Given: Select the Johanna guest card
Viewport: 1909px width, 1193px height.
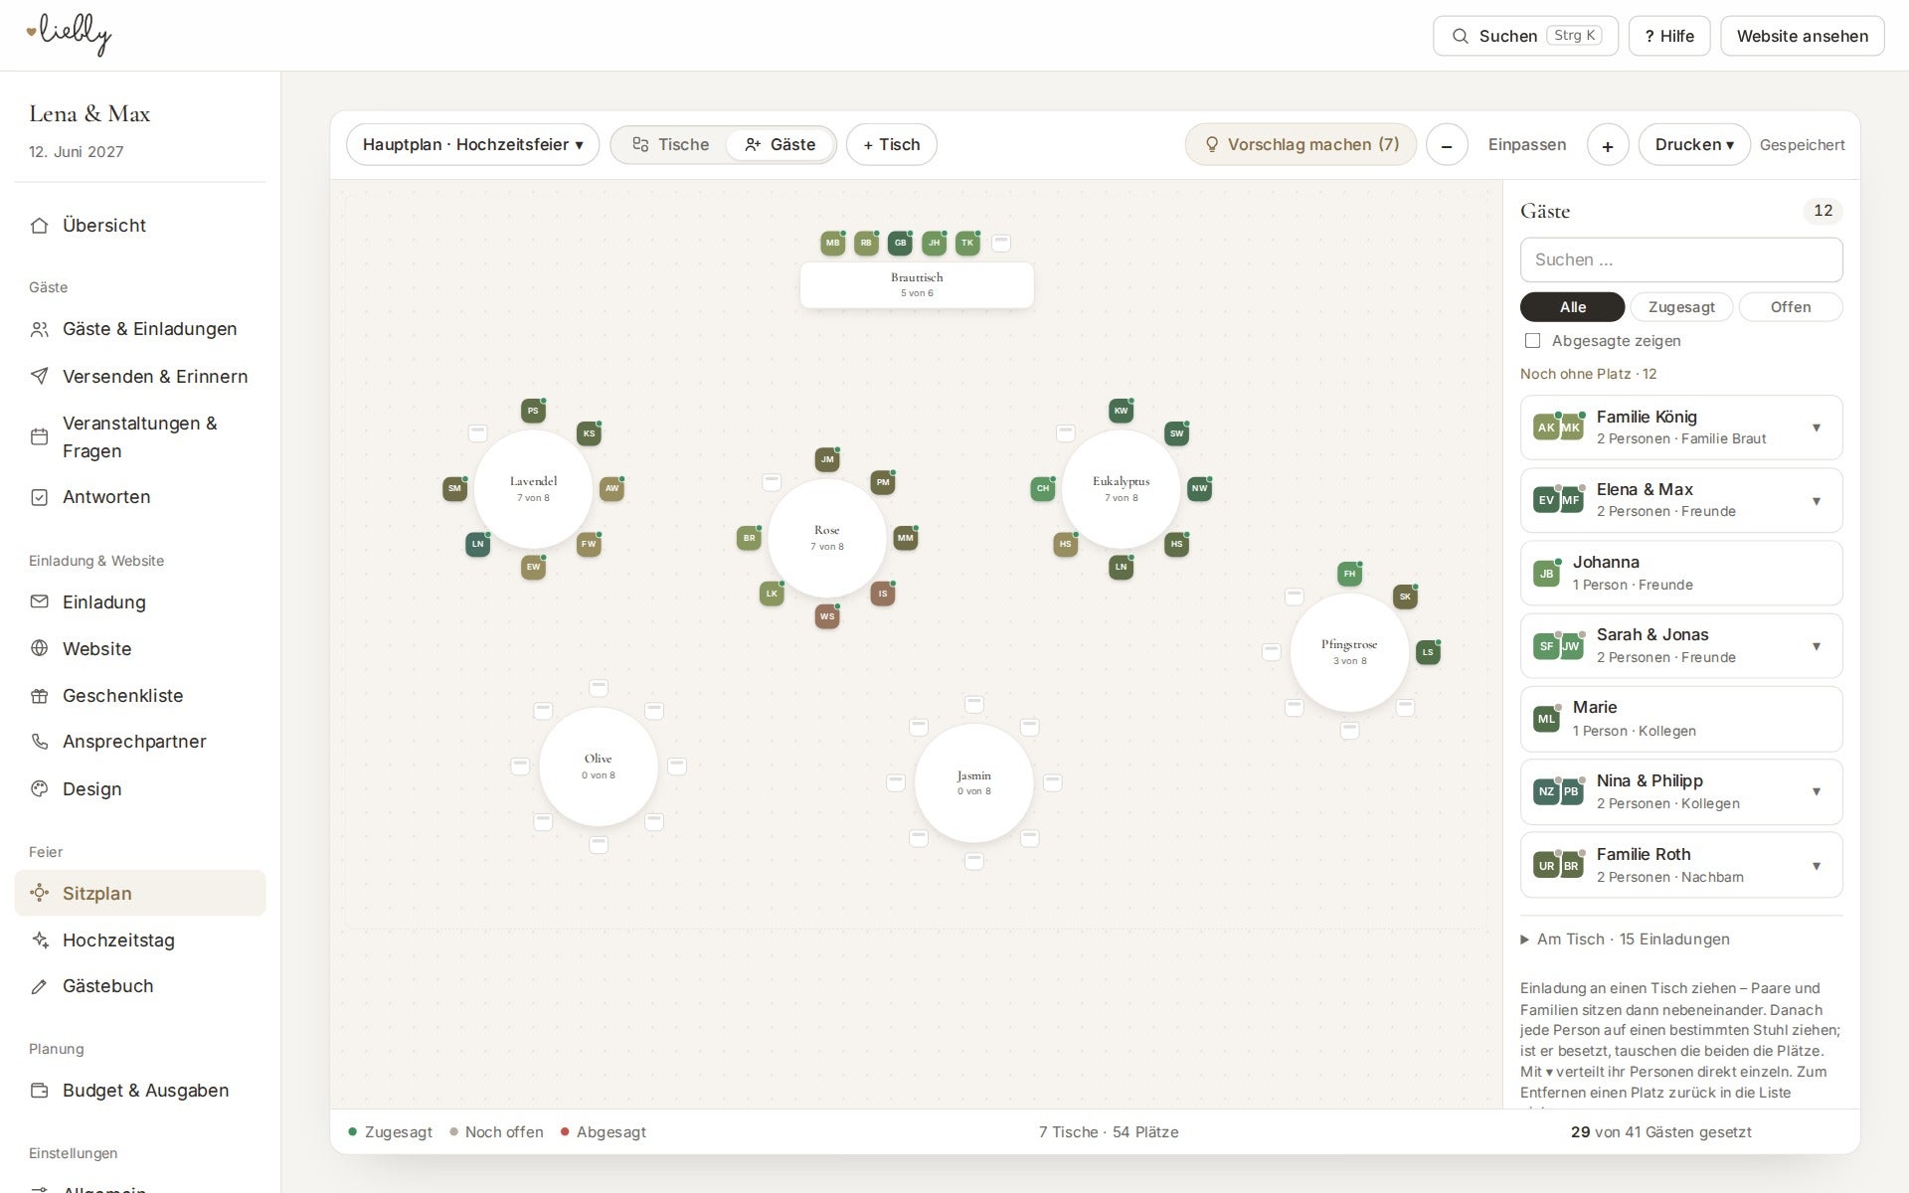Looking at the screenshot, I should pos(1681,573).
